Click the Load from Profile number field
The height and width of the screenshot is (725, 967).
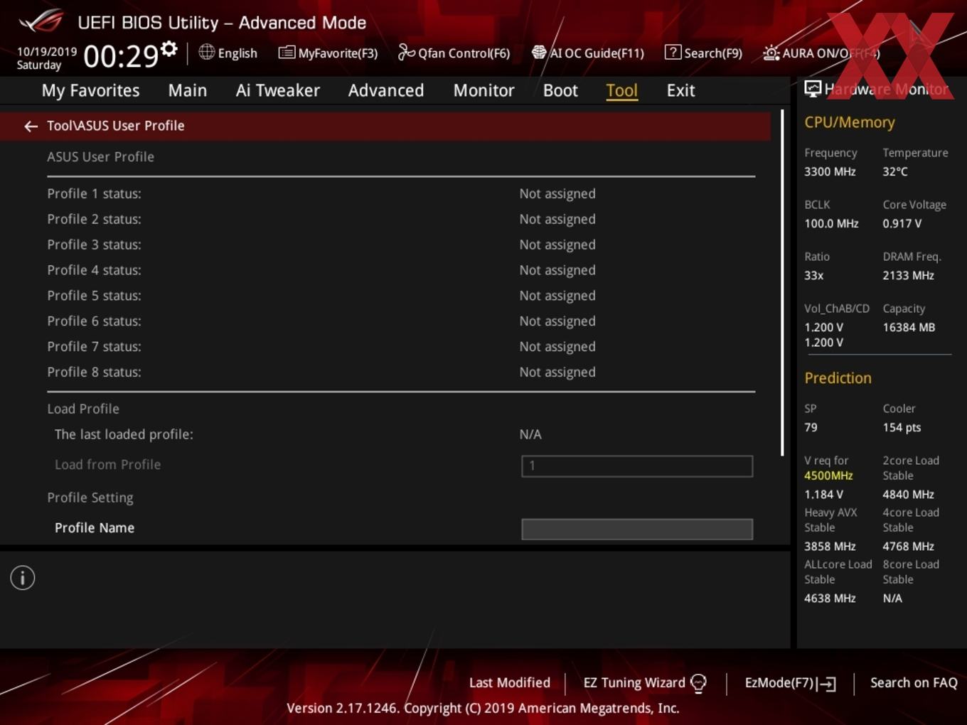[637, 466]
